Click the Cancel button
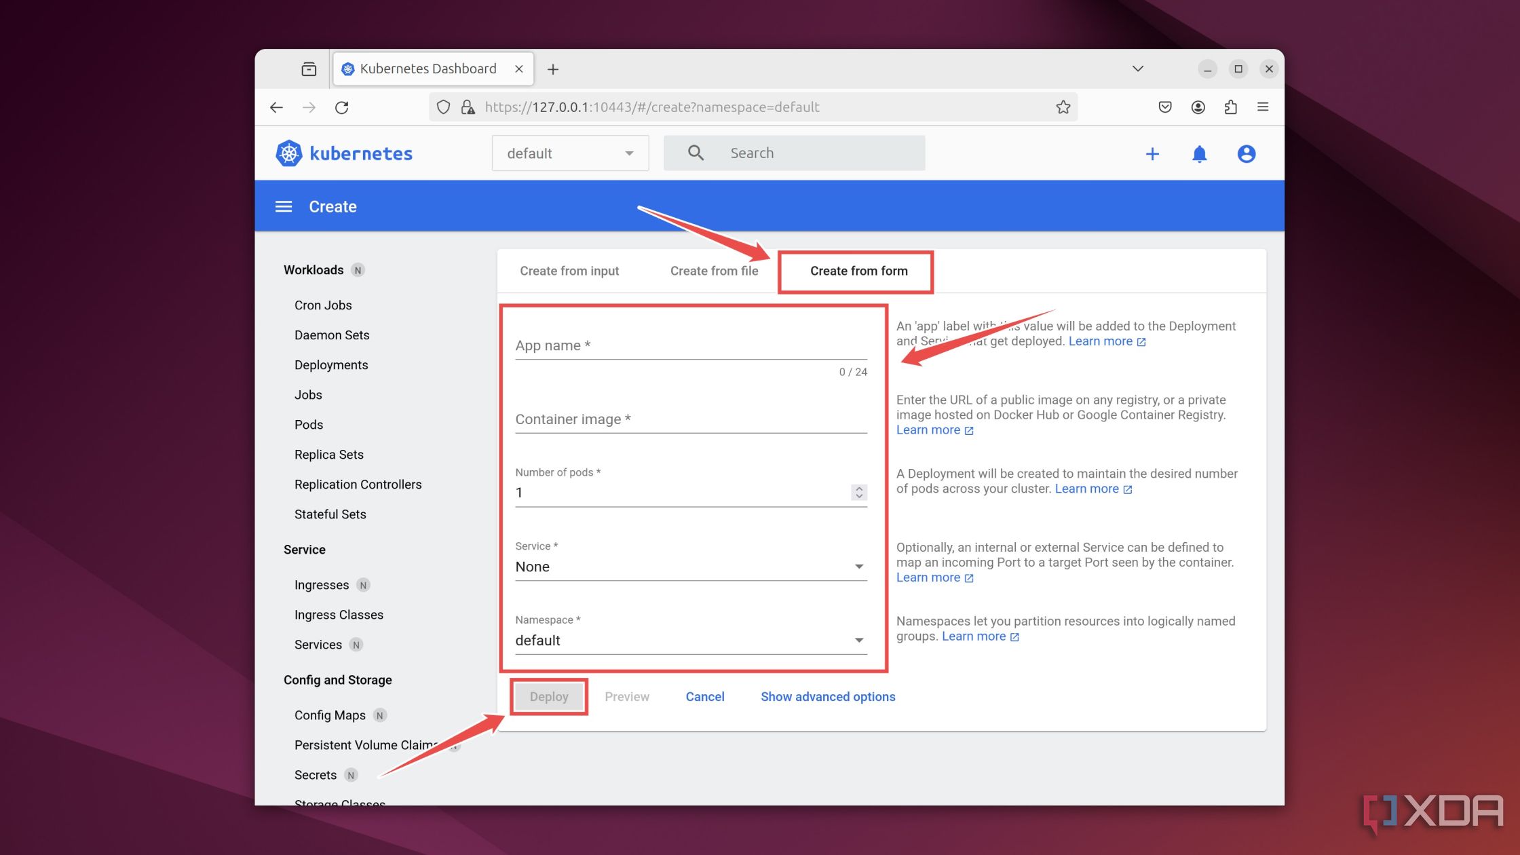The height and width of the screenshot is (855, 1520). point(704,696)
